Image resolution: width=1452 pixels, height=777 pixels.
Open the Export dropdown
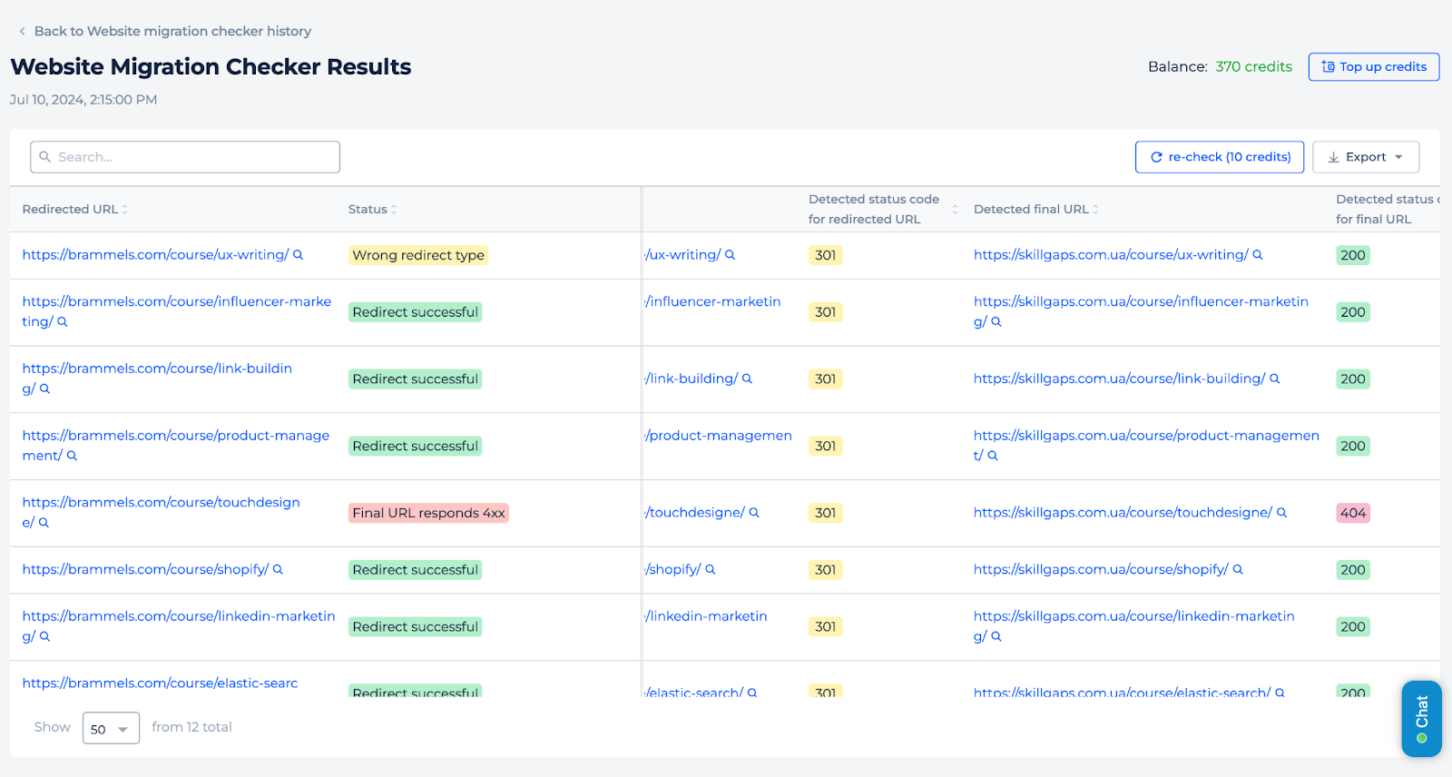(x=1366, y=157)
